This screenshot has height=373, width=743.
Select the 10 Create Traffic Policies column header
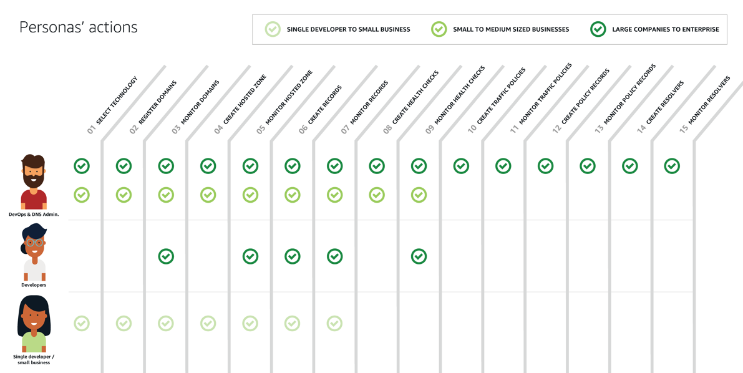pyautogui.click(x=497, y=100)
